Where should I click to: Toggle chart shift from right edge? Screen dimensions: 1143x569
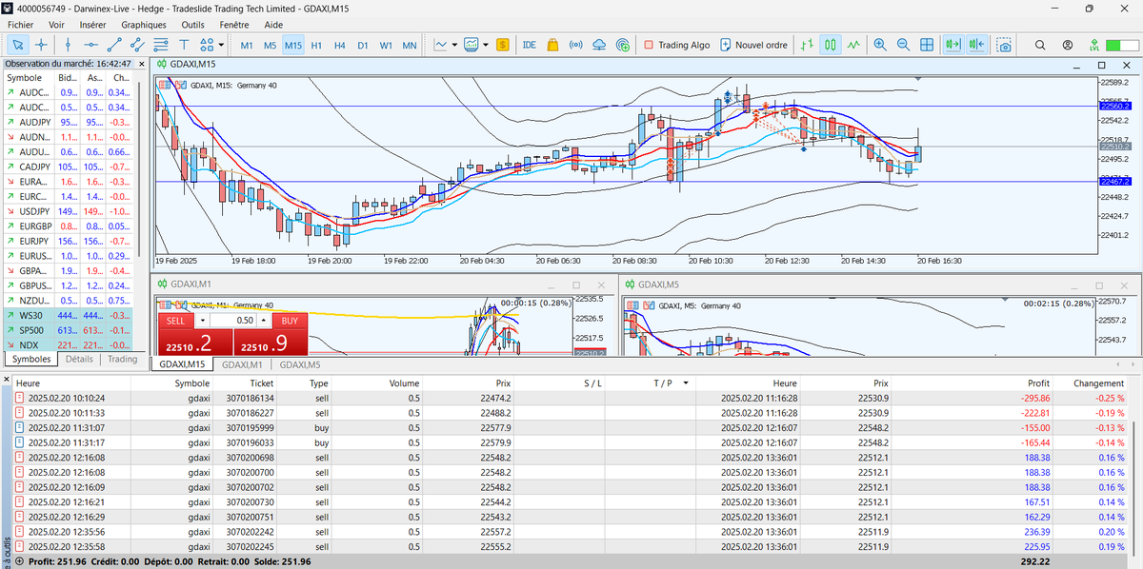(975, 45)
